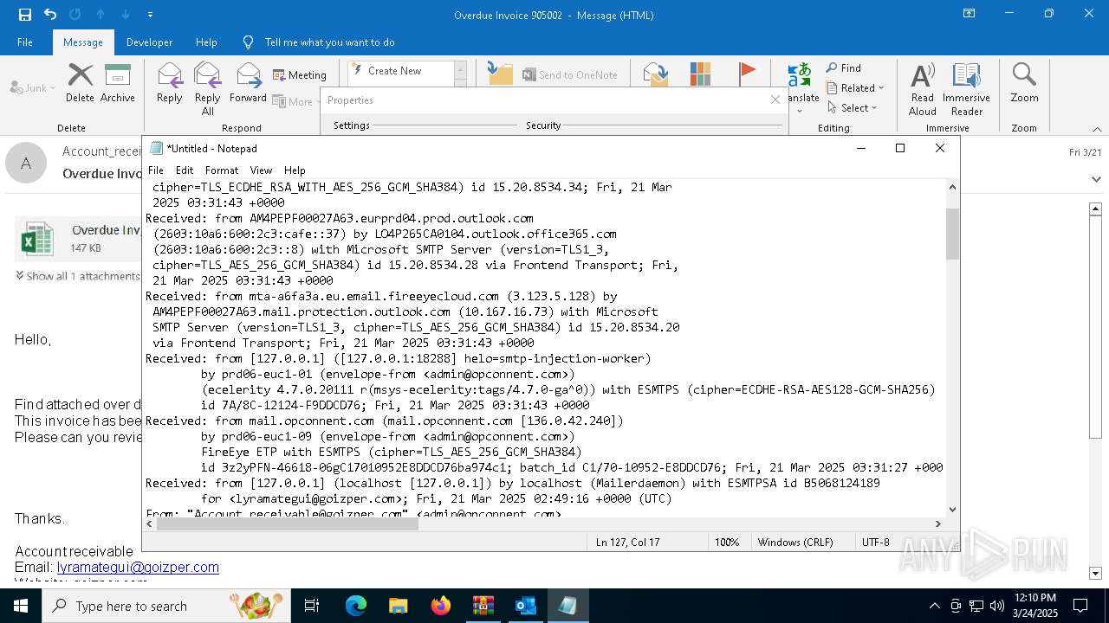The height and width of the screenshot is (623, 1109).
Task: Click message pane scroll down arrow
Action: [x=1095, y=573]
